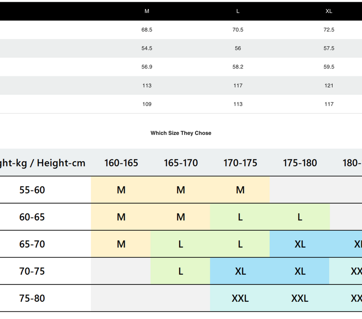Select XXL cell for 75-80 kg, 175-180 cm
The height and width of the screenshot is (319, 362).
[x=300, y=298]
